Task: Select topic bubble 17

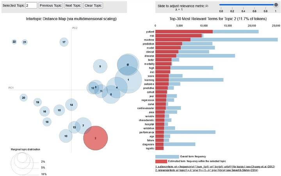Action: [64, 42]
